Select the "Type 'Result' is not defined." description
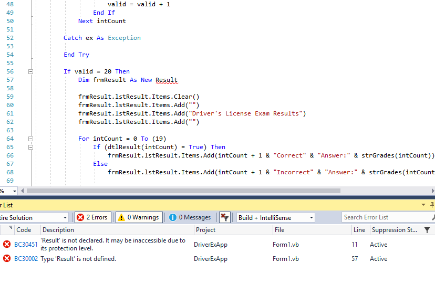The width and height of the screenshot is (435, 284). click(x=78, y=259)
